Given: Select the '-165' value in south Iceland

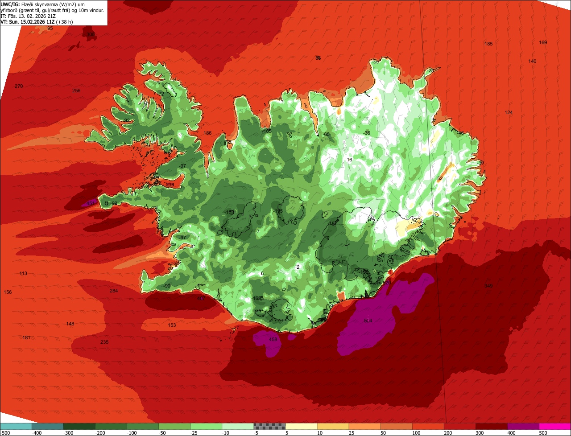Looking at the screenshot, I should pos(257,298).
